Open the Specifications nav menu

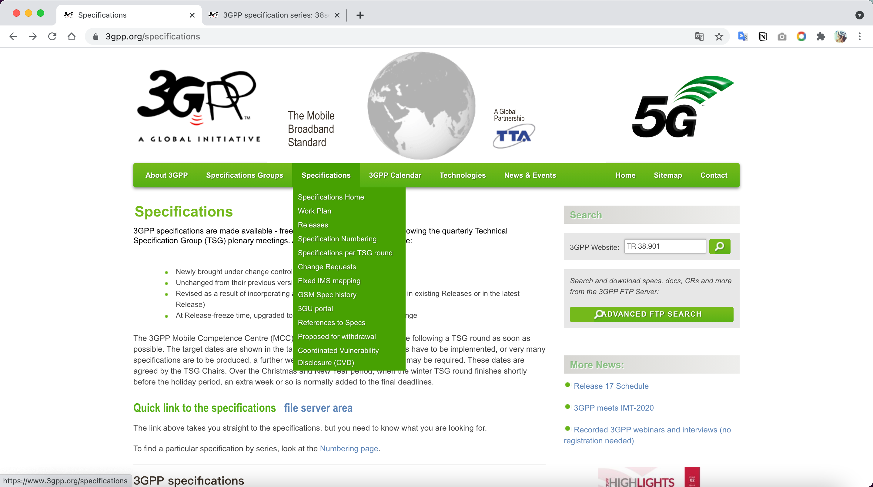click(326, 175)
